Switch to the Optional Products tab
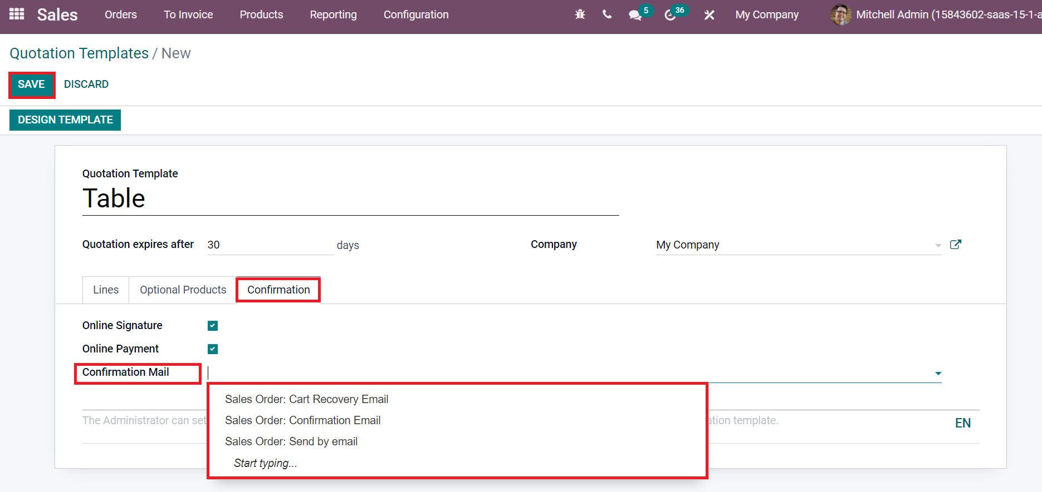1042x492 pixels. point(183,290)
